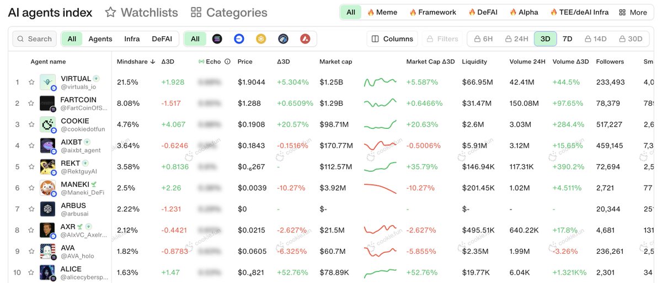Filter by TEE/deAI Infra category
This screenshot has height=283, width=662.
point(579,12)
